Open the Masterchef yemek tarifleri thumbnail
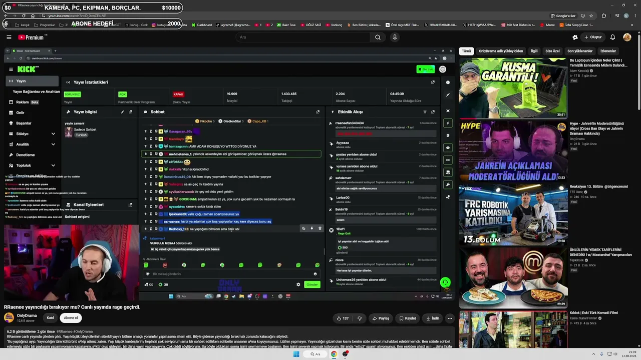The height and width of the screenshot is (360, 641). pos(513,278)
